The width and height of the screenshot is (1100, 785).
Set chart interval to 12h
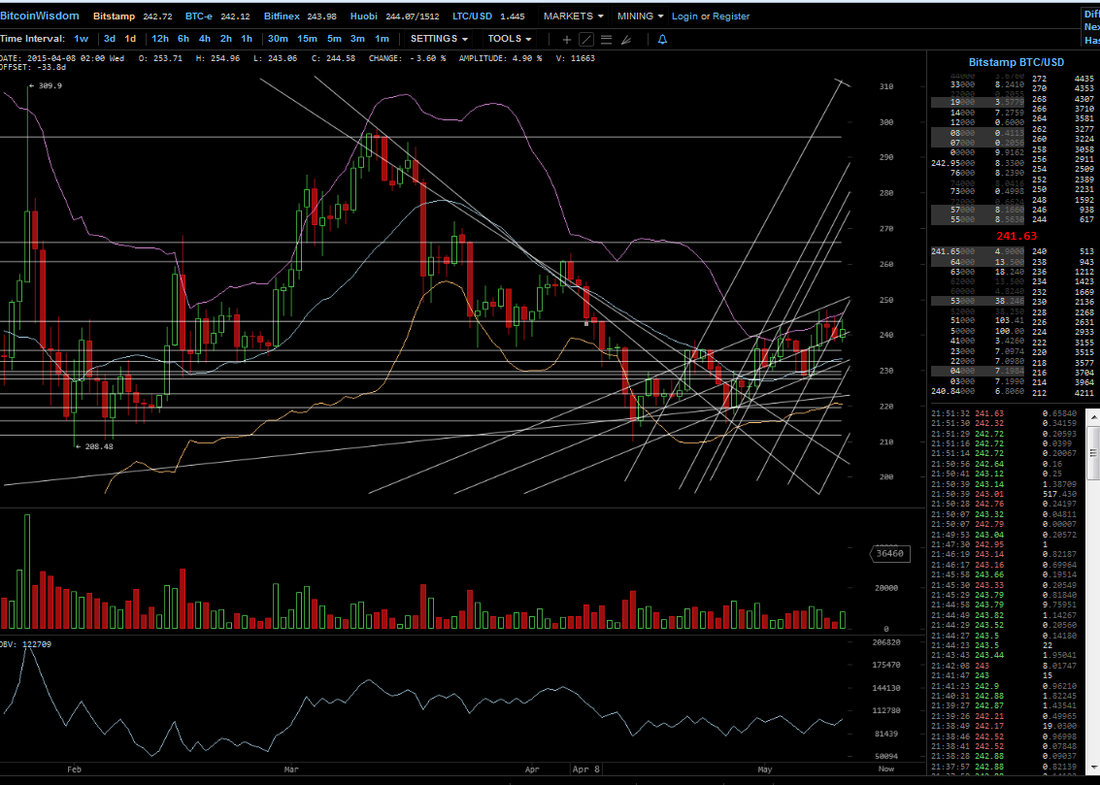click(x=160, y=39)
